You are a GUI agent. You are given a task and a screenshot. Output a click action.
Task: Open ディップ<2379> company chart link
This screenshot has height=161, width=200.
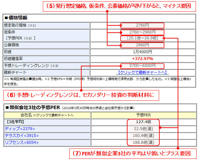pyautogui.click(x=20, y=129)
